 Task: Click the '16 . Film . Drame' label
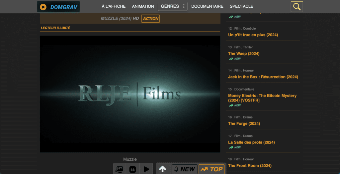(240, 117)
